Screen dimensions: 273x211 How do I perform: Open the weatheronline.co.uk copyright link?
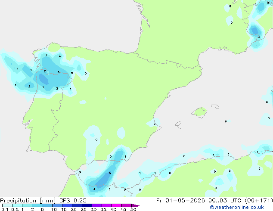point(237,207)
